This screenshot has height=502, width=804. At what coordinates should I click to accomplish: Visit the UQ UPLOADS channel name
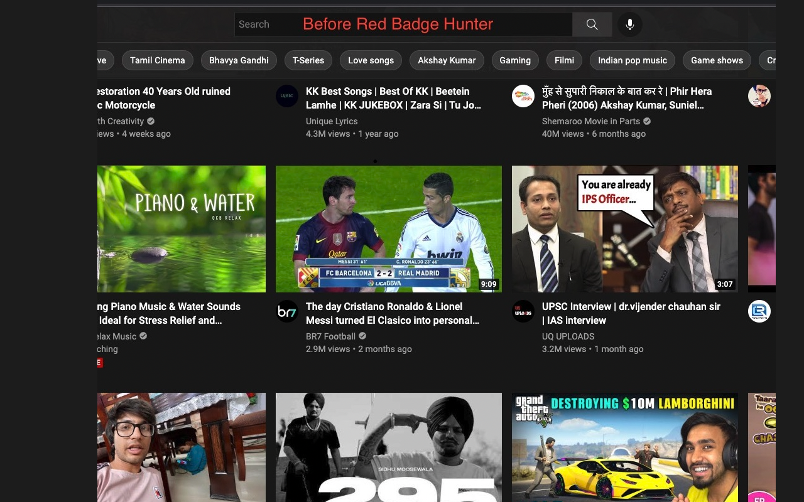[568, 336]
